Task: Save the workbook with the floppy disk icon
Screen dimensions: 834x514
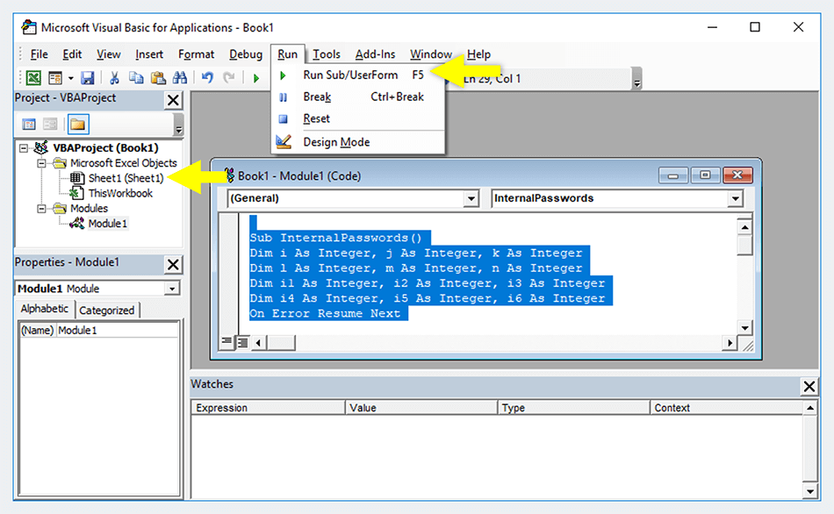Action: [x=87, y=78]
